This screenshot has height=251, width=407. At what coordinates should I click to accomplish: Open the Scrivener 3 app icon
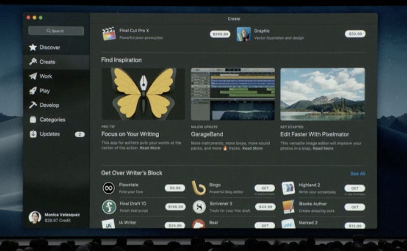coord(199,207)
